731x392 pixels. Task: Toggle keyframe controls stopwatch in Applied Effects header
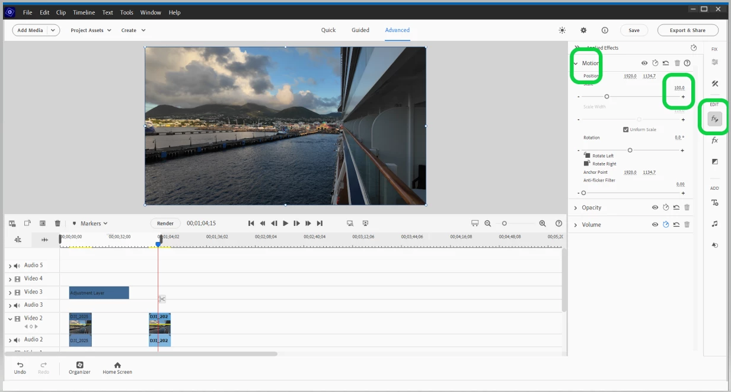694,47
